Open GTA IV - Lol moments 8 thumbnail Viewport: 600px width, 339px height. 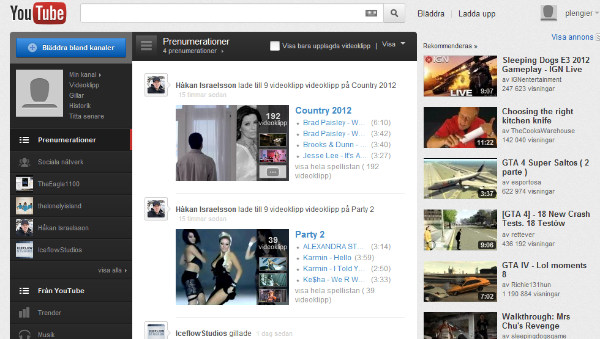pyautogui.click(x=460, y=282)
